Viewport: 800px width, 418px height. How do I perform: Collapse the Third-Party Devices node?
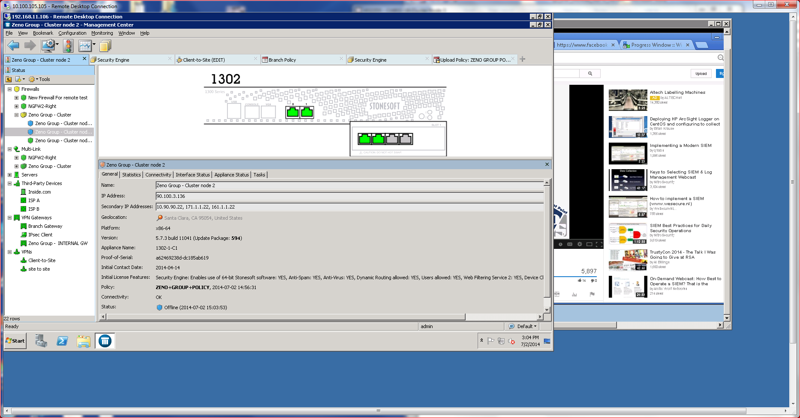click(9, 183)
